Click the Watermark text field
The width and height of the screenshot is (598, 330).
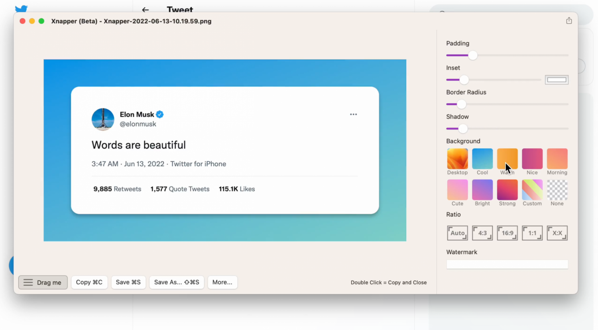point(507,264)
